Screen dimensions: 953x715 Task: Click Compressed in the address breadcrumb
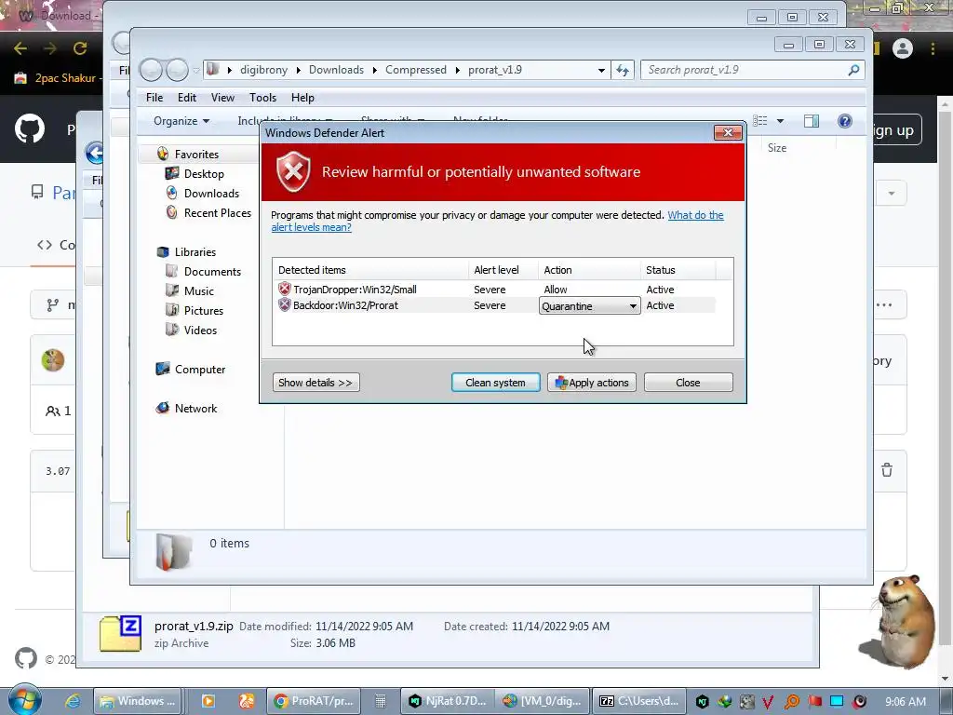[416, 70]
